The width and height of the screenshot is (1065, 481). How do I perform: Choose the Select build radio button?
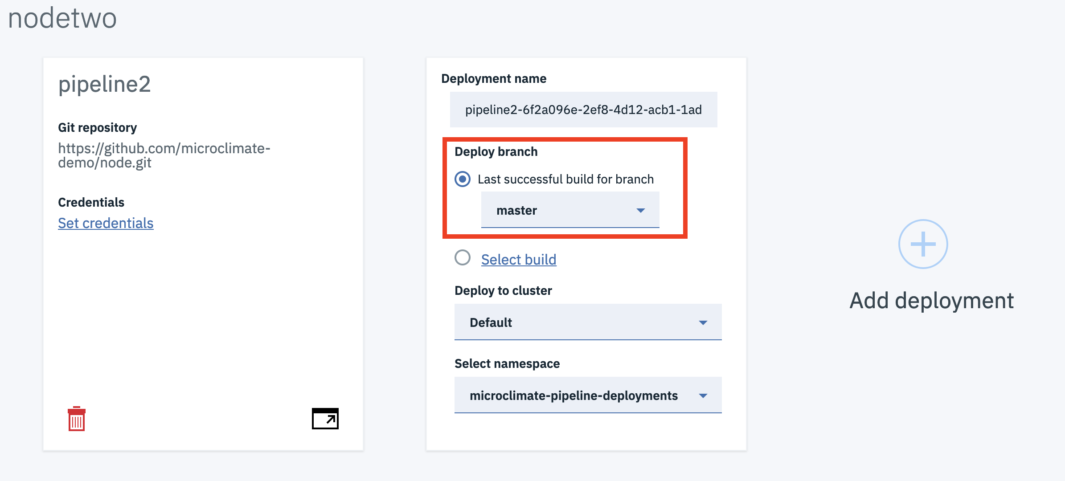[x=463, y=258]
